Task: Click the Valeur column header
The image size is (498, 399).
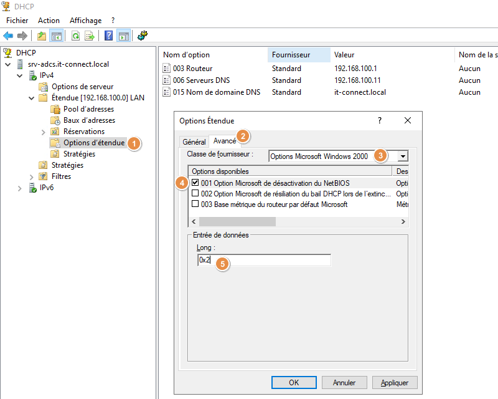Action: tap(393, 55)
